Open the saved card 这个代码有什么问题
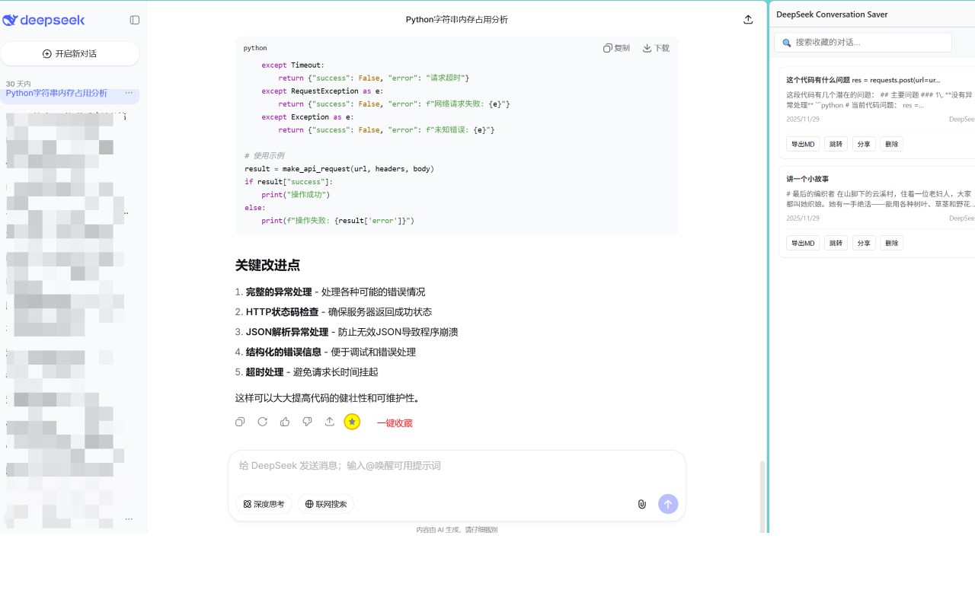Viewport: 975px width, 609px height. (877, 113)
